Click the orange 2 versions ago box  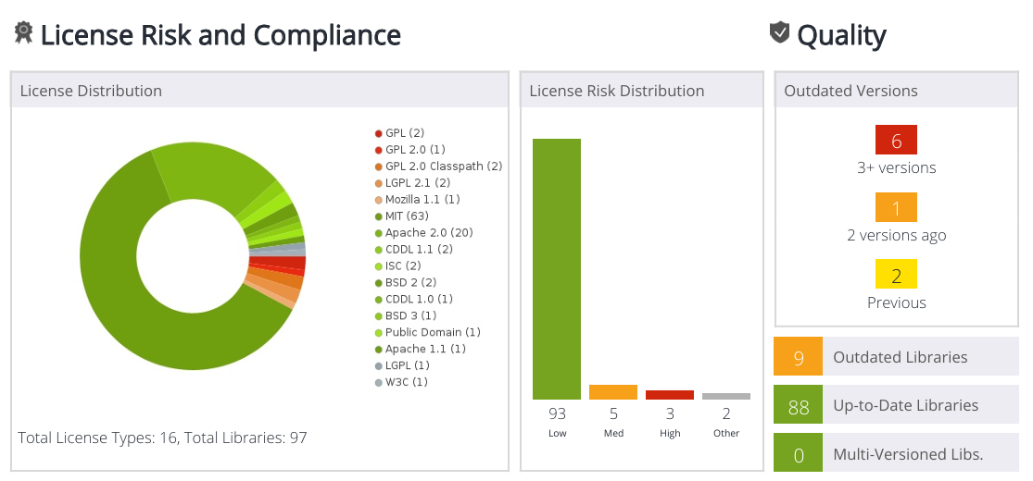coord(896,208)
